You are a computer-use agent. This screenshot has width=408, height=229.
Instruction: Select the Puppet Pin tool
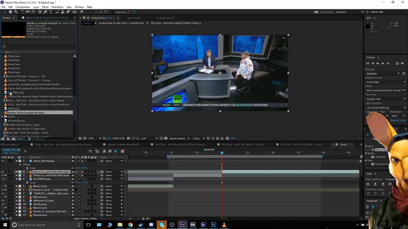(x=82, y=12)
